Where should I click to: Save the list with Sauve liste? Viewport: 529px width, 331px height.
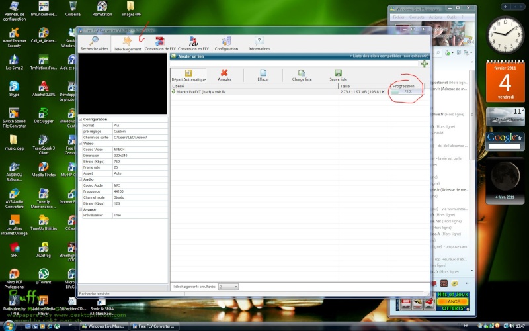[338, 75]
